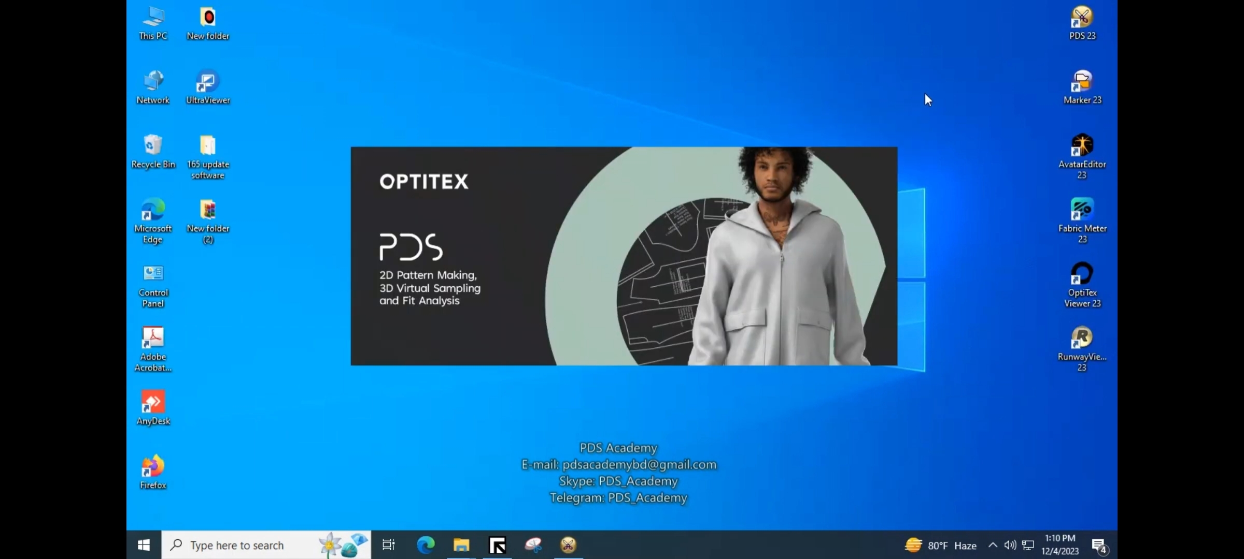Open the volume control

(x=1010, y=545)
